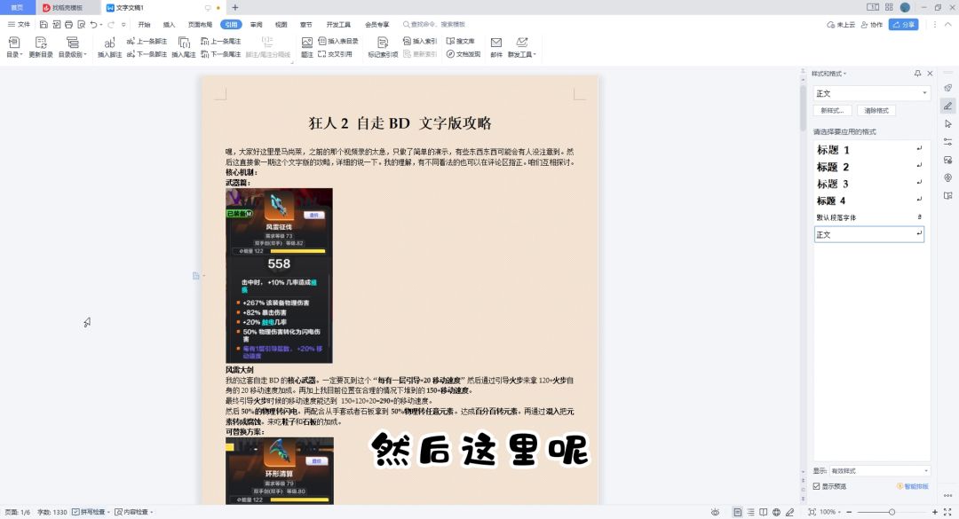Image resolution: width=959 pixels, height=519 pixels.
Task: Click the book icon in right sidebar
Action: [948, 195]
